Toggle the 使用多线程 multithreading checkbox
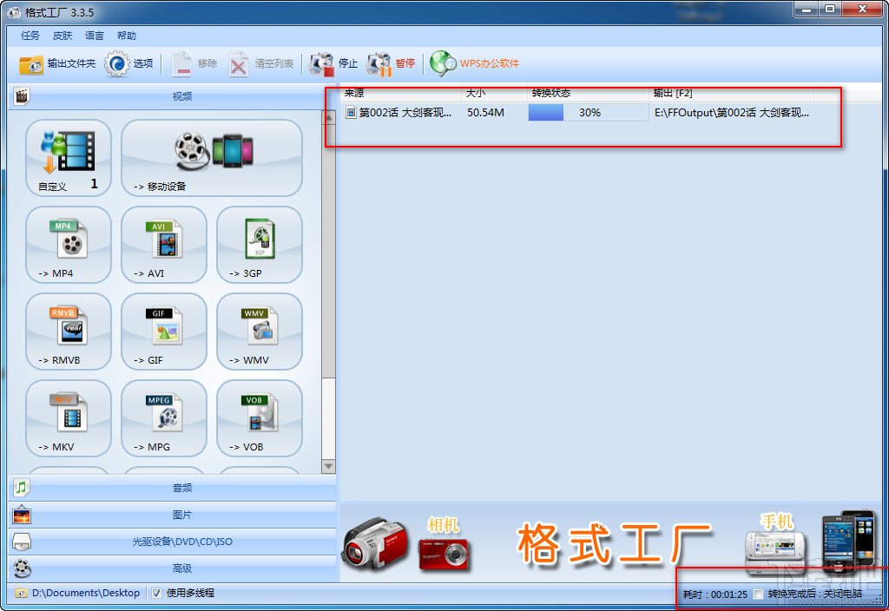This screenshot has width=889, height=611. (x=157, y=594)
